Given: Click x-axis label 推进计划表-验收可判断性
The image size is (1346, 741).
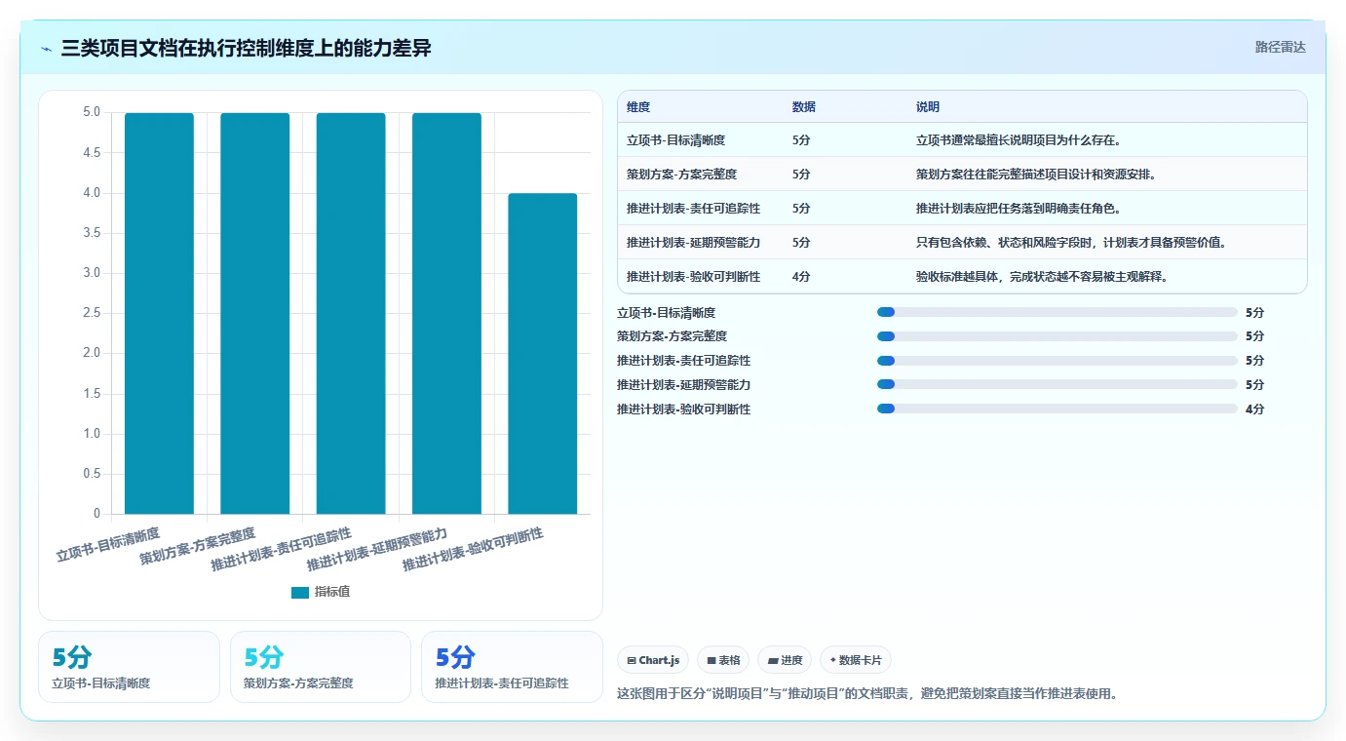Looking at the screenshot, I should click(x=474, y=550).
